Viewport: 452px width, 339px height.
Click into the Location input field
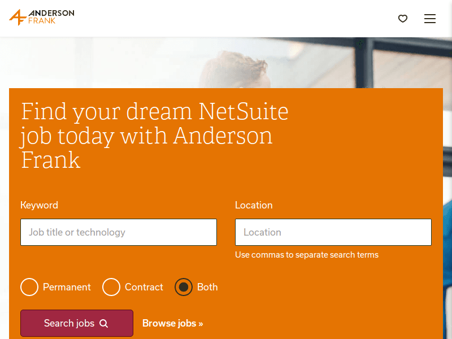pyautogui.click(x=333, y=232)
